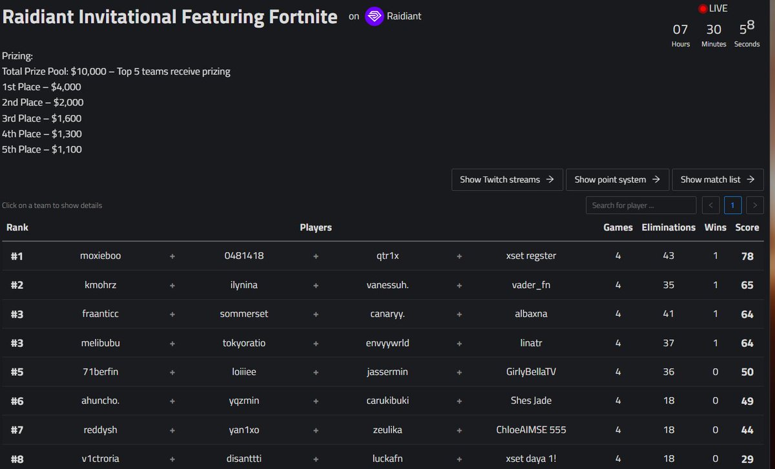Screen dimensions: 775x469
Task: Sort by Rank column header
Action: pos(17,227)
